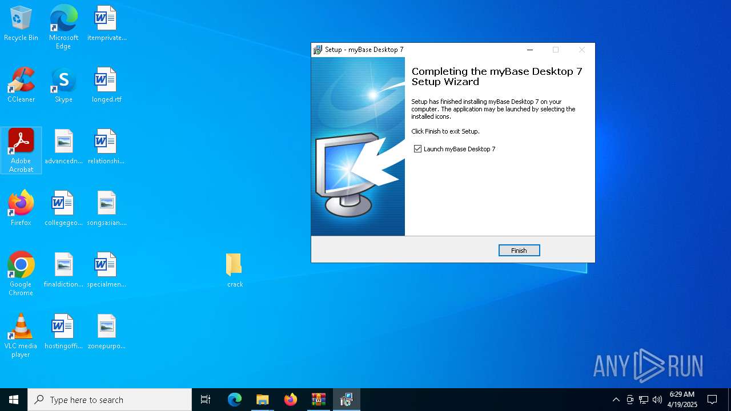The image size is (731, 411).
Task: Uncheck Launch myBase Desktop 7 checkbox
Action: [x=418, y=149]
